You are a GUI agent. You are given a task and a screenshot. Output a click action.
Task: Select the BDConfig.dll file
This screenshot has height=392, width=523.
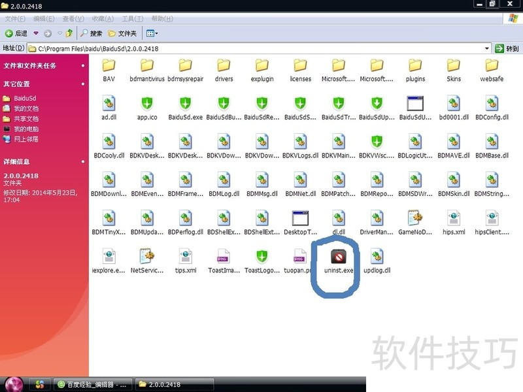(x=492, y=108)
